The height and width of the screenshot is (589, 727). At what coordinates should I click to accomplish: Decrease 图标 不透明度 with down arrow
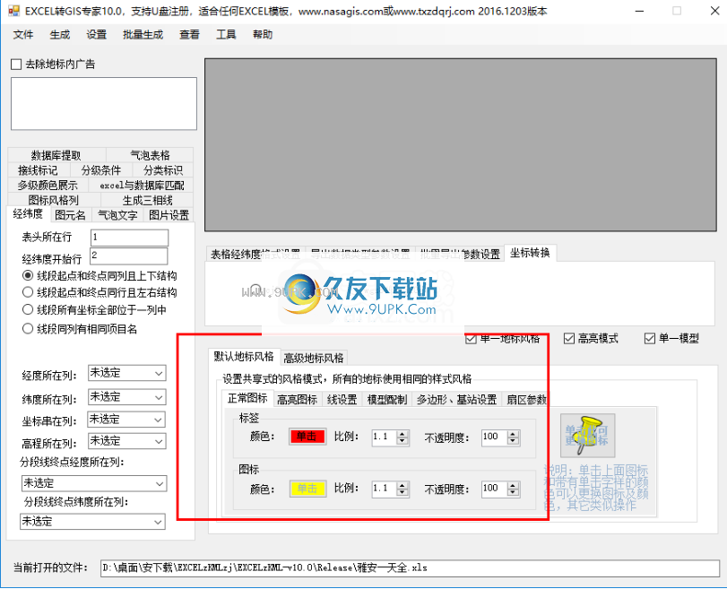[x=513, y=493]
